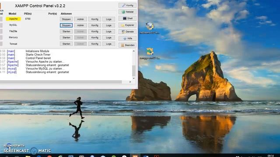This screenshot has width=280, height=157.
Task: Click log line 'Starte Check-Timer'
Action: point(38,55)
